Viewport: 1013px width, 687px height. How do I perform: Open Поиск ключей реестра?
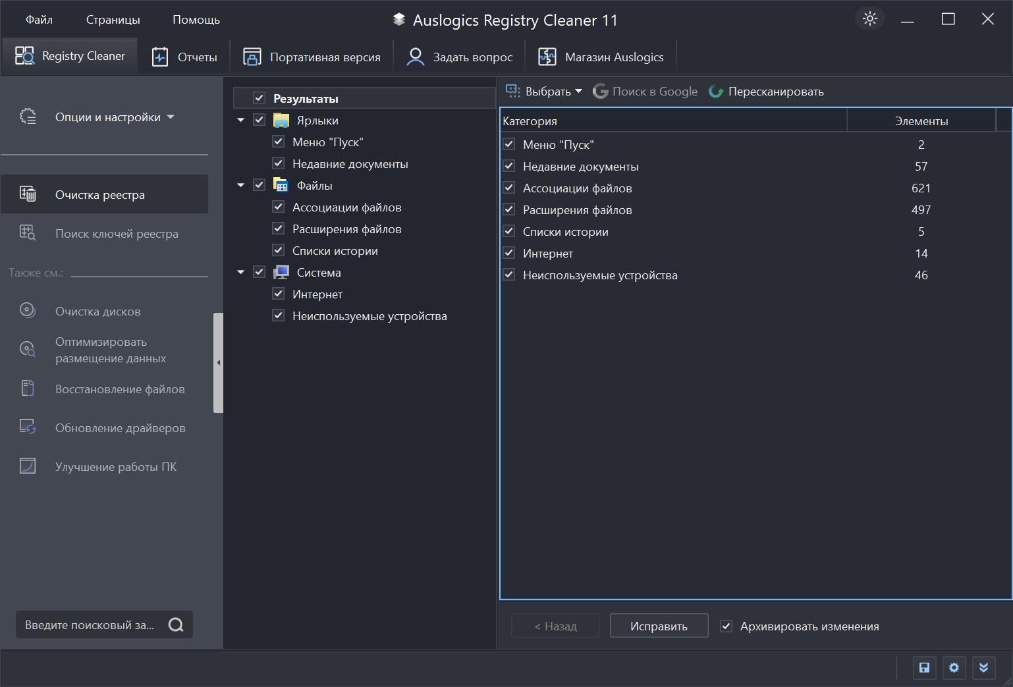(x=116, y=234)
